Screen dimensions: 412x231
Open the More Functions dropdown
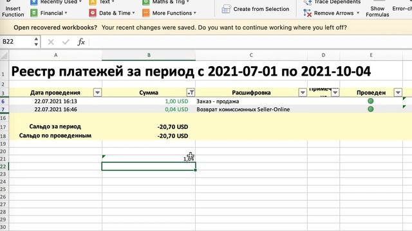click(x=169, y=13)
